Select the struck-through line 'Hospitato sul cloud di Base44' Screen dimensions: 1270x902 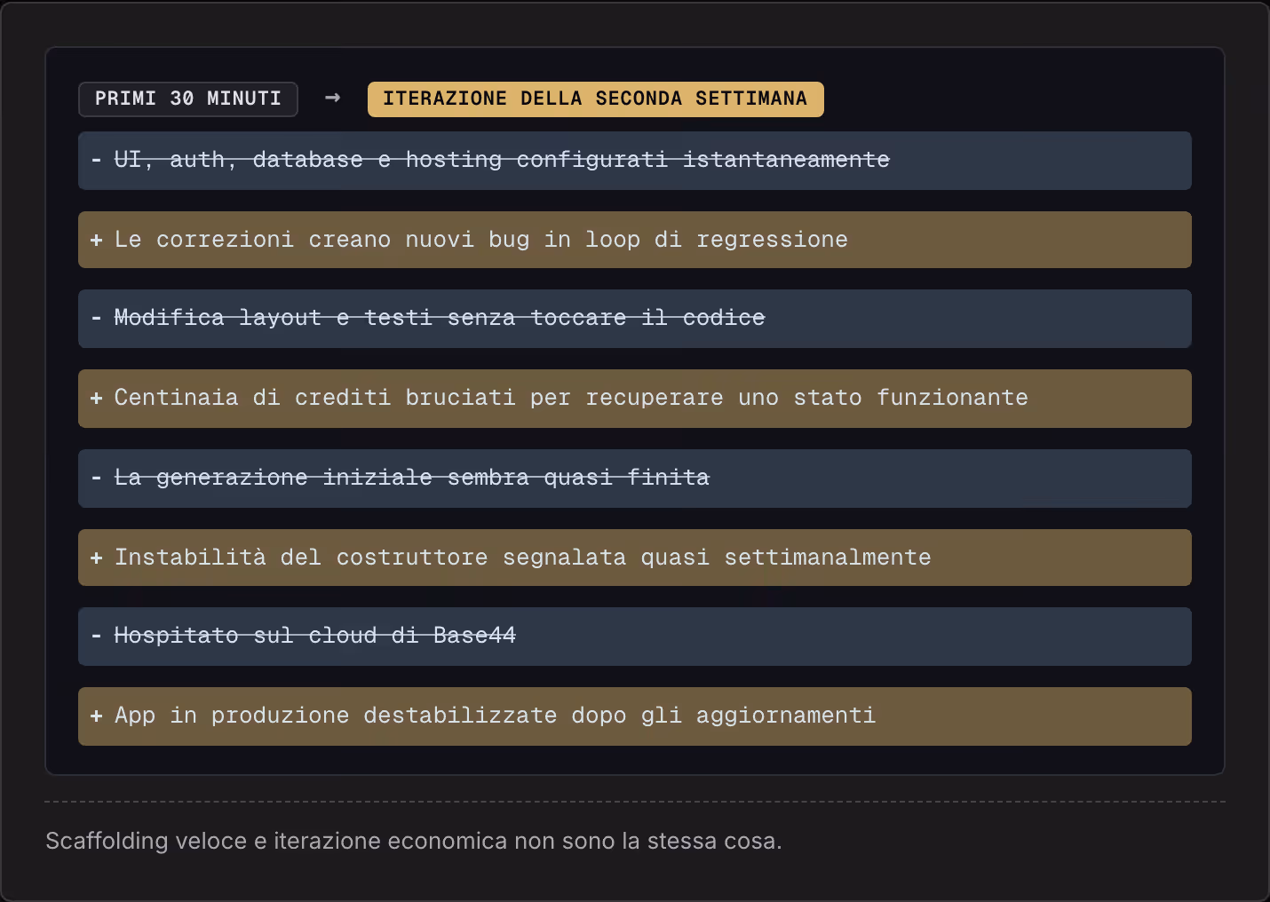pos(635,637)
